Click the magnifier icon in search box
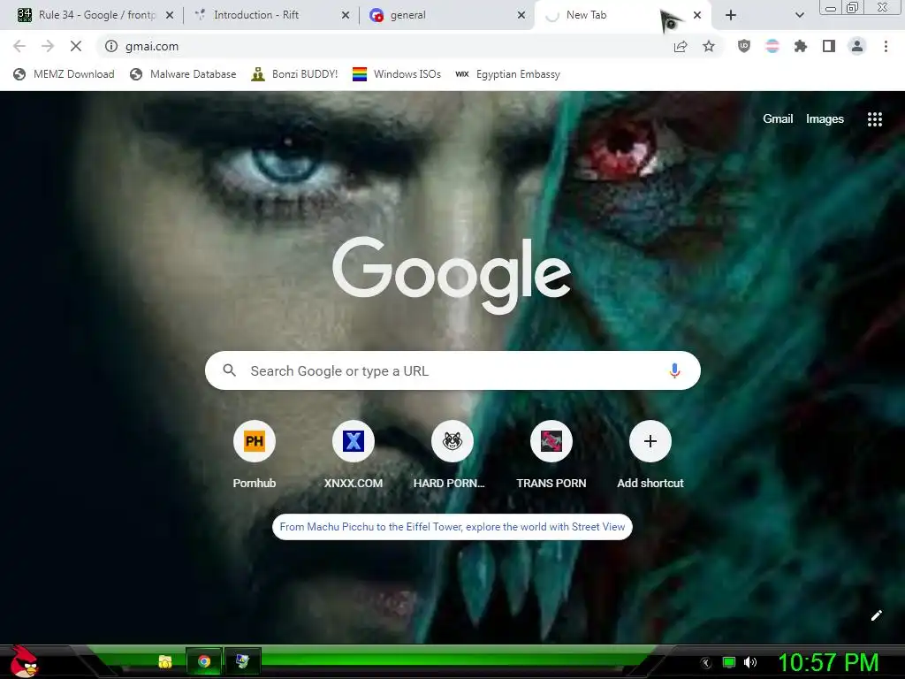 point(229,370)
